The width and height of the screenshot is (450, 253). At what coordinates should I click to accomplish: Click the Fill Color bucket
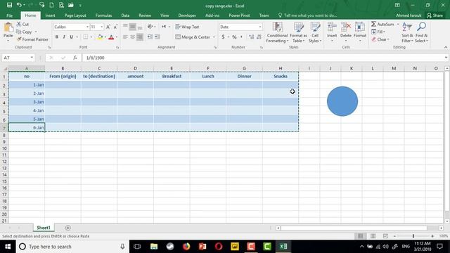[100, 37]
